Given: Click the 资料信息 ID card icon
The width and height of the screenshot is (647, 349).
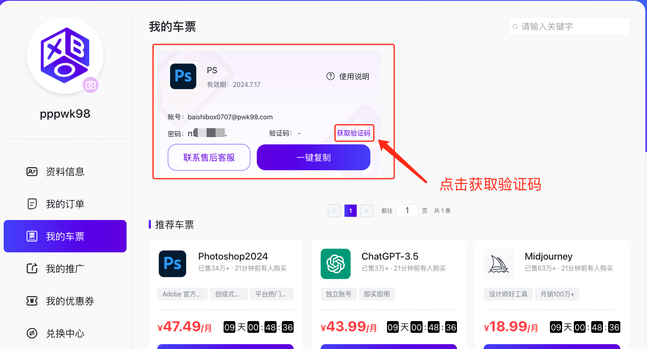Looking at the screenshot, I should (x=32, y=171).
